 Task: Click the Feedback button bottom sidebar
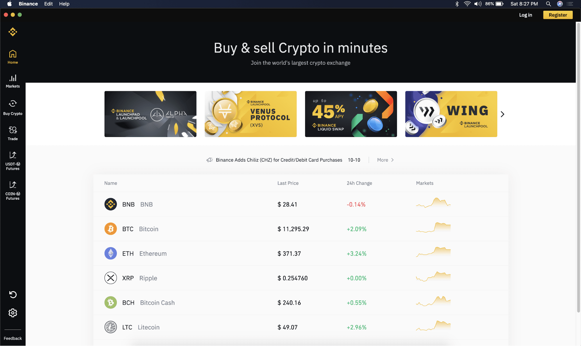pyautogui.click(x=13, y=338)
